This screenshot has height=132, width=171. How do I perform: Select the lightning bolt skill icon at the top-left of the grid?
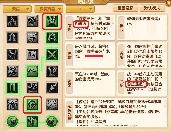click(12, 21)
